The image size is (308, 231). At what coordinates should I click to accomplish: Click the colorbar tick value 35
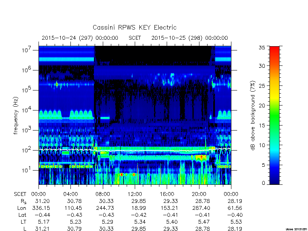(x=262, y=48)
